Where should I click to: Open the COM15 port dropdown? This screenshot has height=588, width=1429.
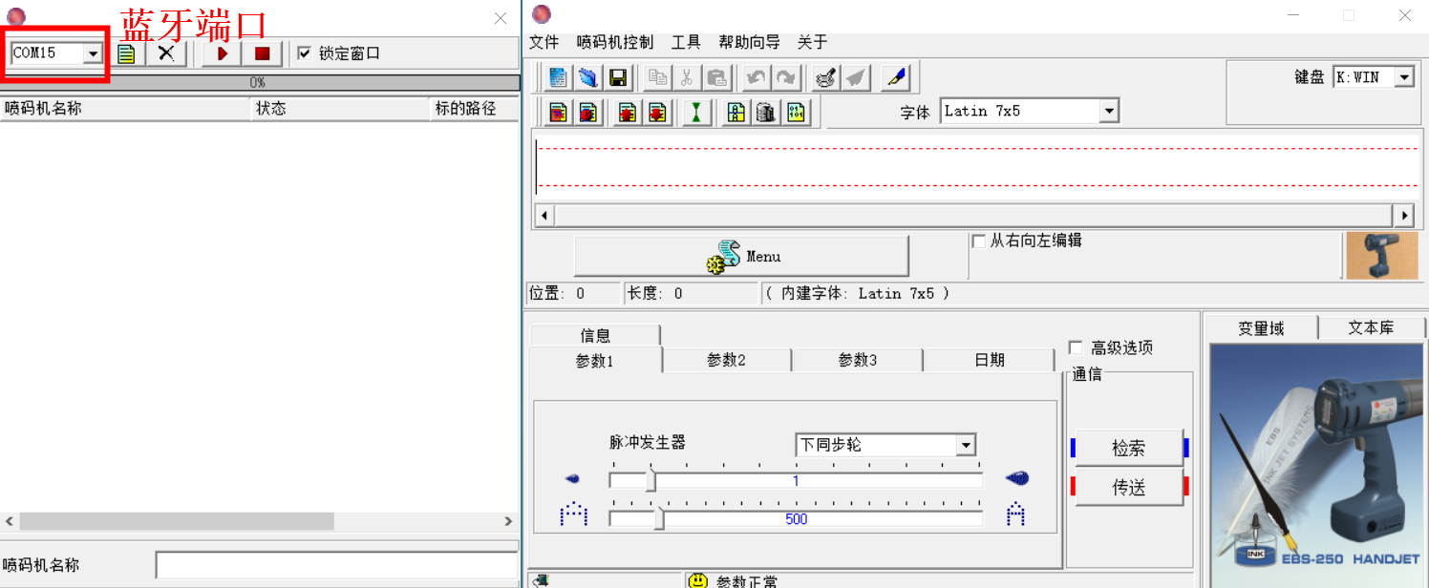[93, 53]
